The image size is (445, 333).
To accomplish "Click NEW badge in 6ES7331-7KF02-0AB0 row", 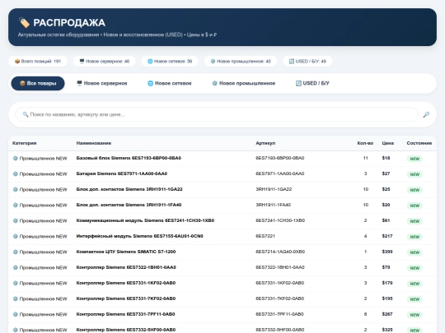I will 415,299.
